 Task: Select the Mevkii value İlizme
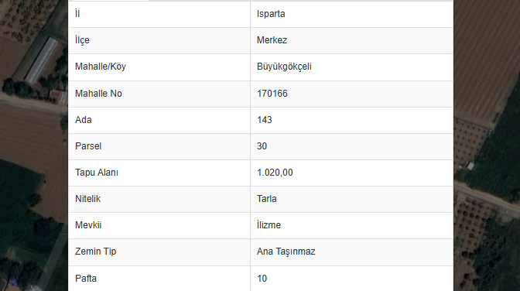pyautogui.click(x=269, y=225)
